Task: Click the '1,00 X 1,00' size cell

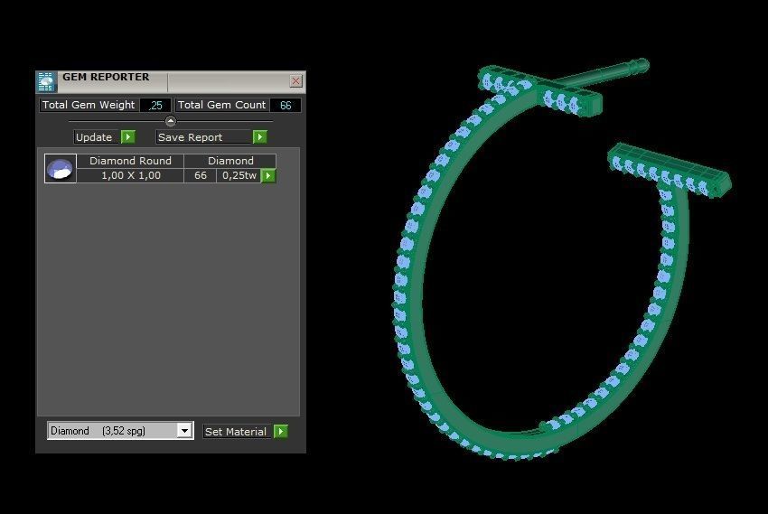Action: (x=130, y=176)
